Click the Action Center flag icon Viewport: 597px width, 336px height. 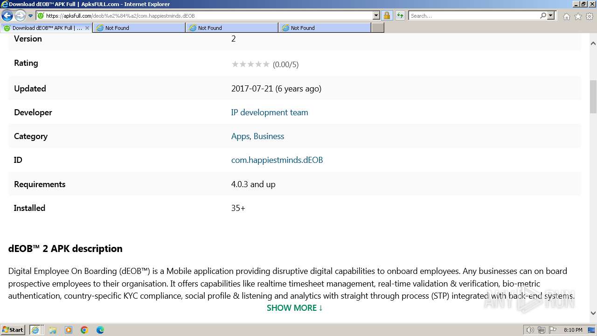[x=552, y=330]
